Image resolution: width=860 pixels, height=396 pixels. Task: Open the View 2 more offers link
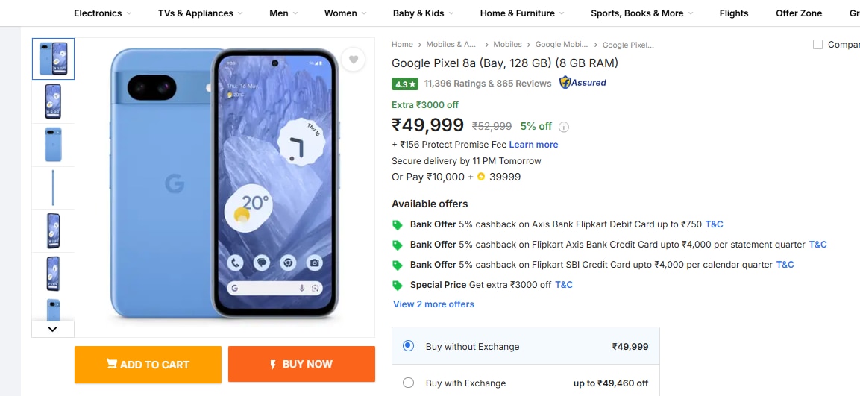coord(433,304)
